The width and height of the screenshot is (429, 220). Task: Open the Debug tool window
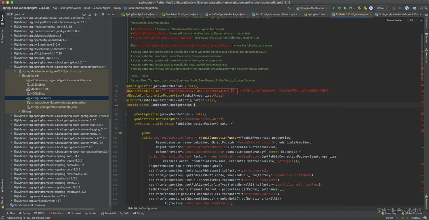24,213
